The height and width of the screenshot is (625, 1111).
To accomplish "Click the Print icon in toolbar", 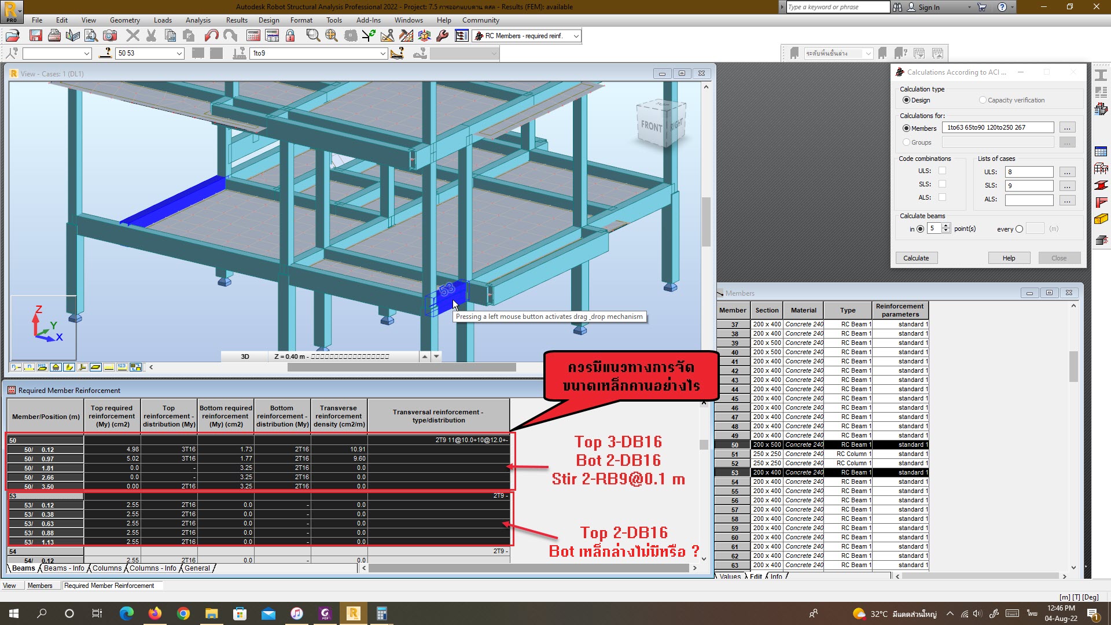I will (x=54, y=36).
